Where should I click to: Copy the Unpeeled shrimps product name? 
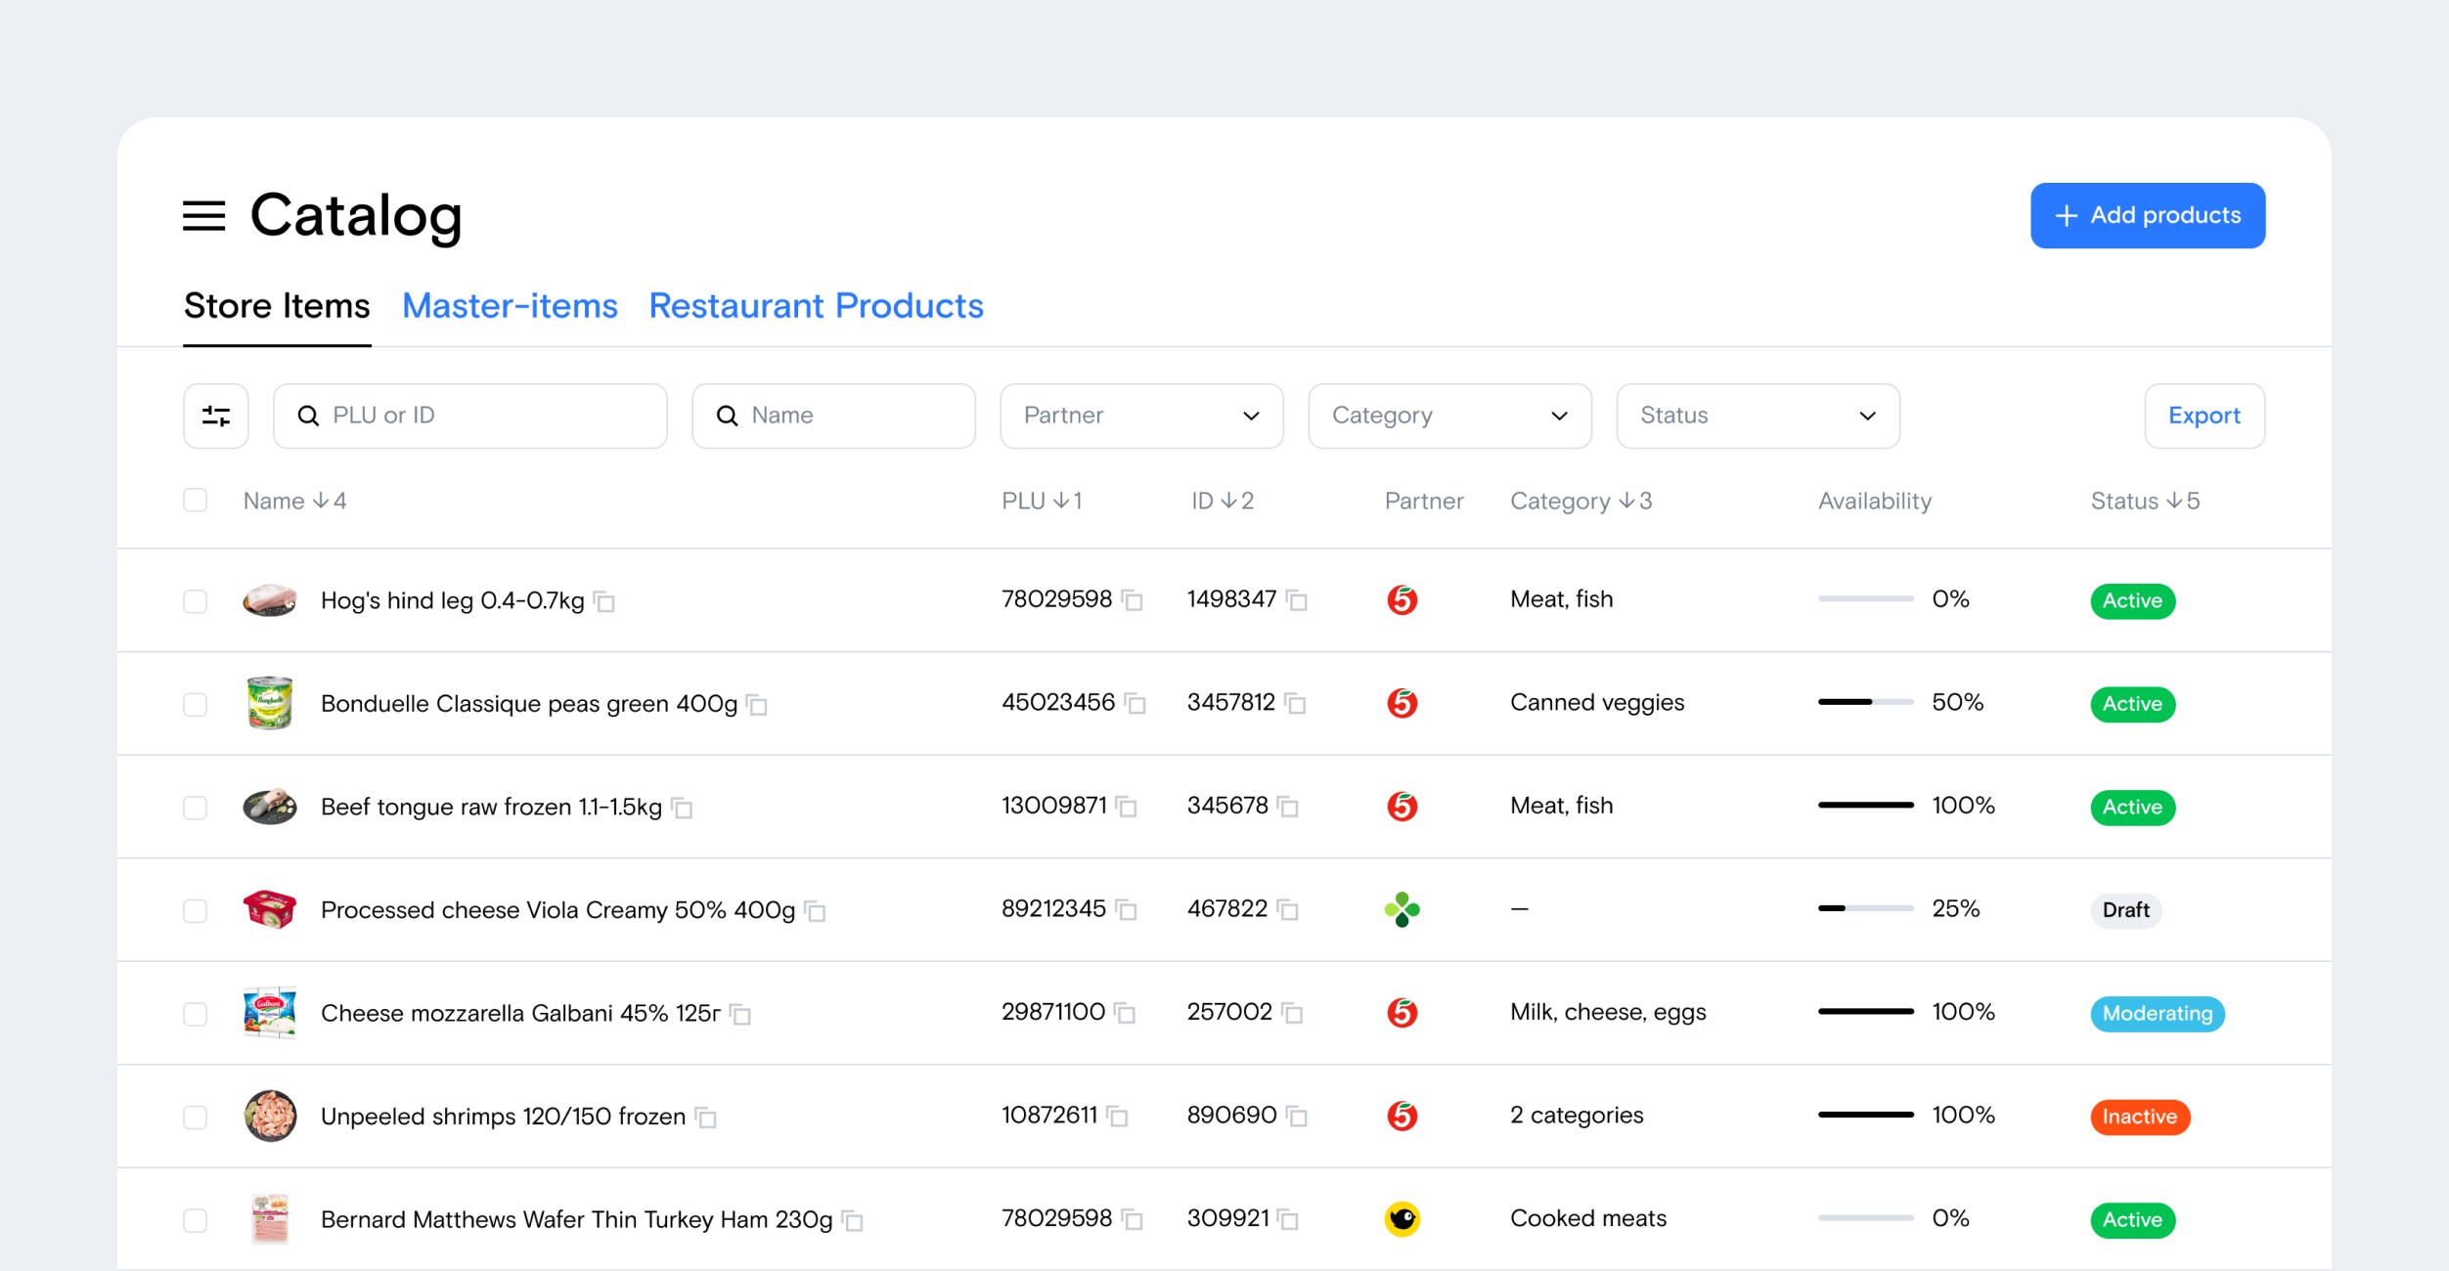tap(706, 1117)
